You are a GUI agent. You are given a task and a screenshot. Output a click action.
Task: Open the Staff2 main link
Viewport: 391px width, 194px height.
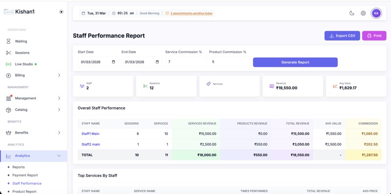(x=91, y=144)
